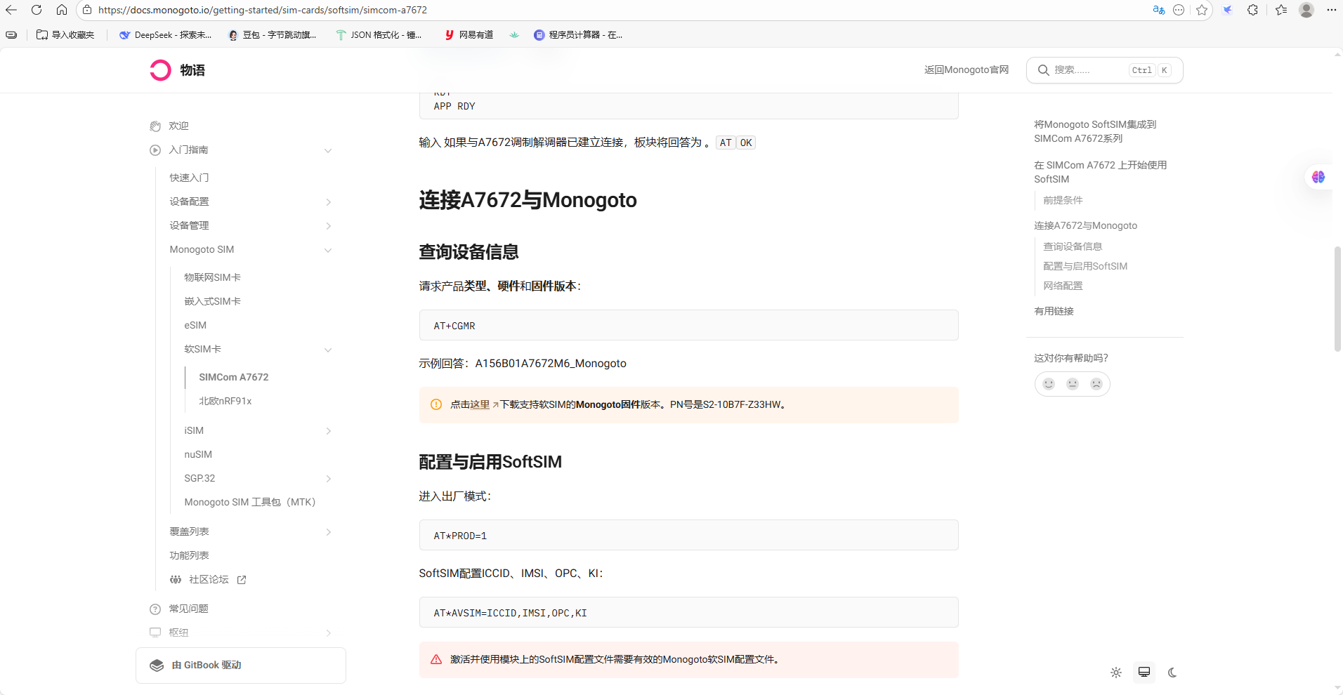Go to 返回Monogoto官网 link
1343x695 pixels.
[966, 69]
